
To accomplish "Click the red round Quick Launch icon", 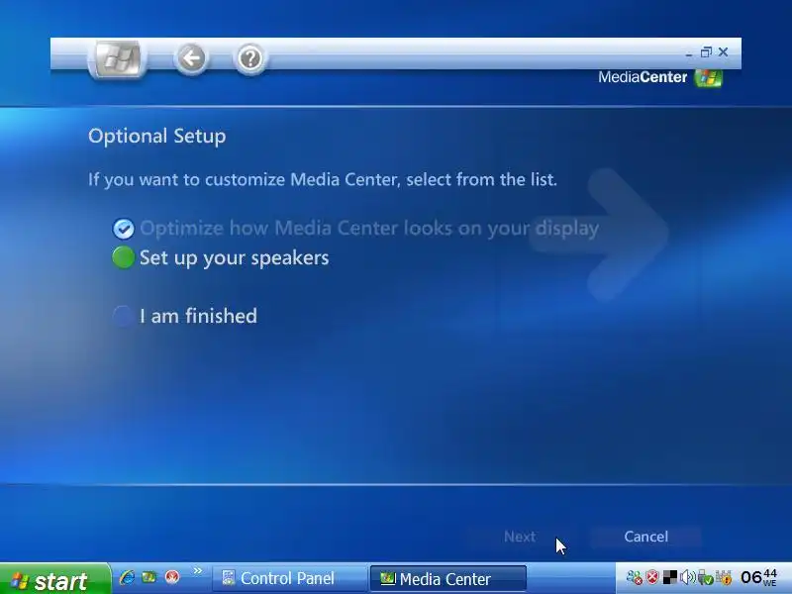I will (x=172, y=577).
